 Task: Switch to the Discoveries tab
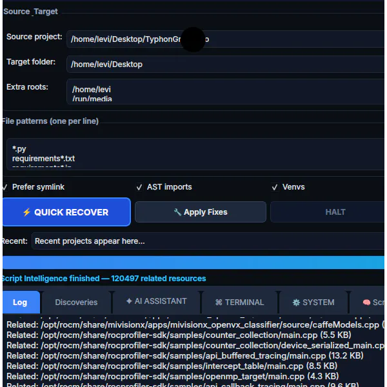(x=76, y=302)
